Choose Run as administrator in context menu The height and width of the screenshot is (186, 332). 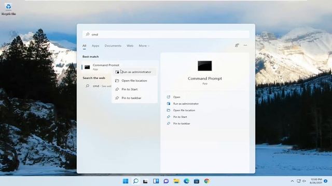click(x=135, y=72)
